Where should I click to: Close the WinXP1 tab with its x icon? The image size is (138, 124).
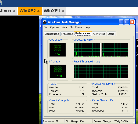point(63,11)
